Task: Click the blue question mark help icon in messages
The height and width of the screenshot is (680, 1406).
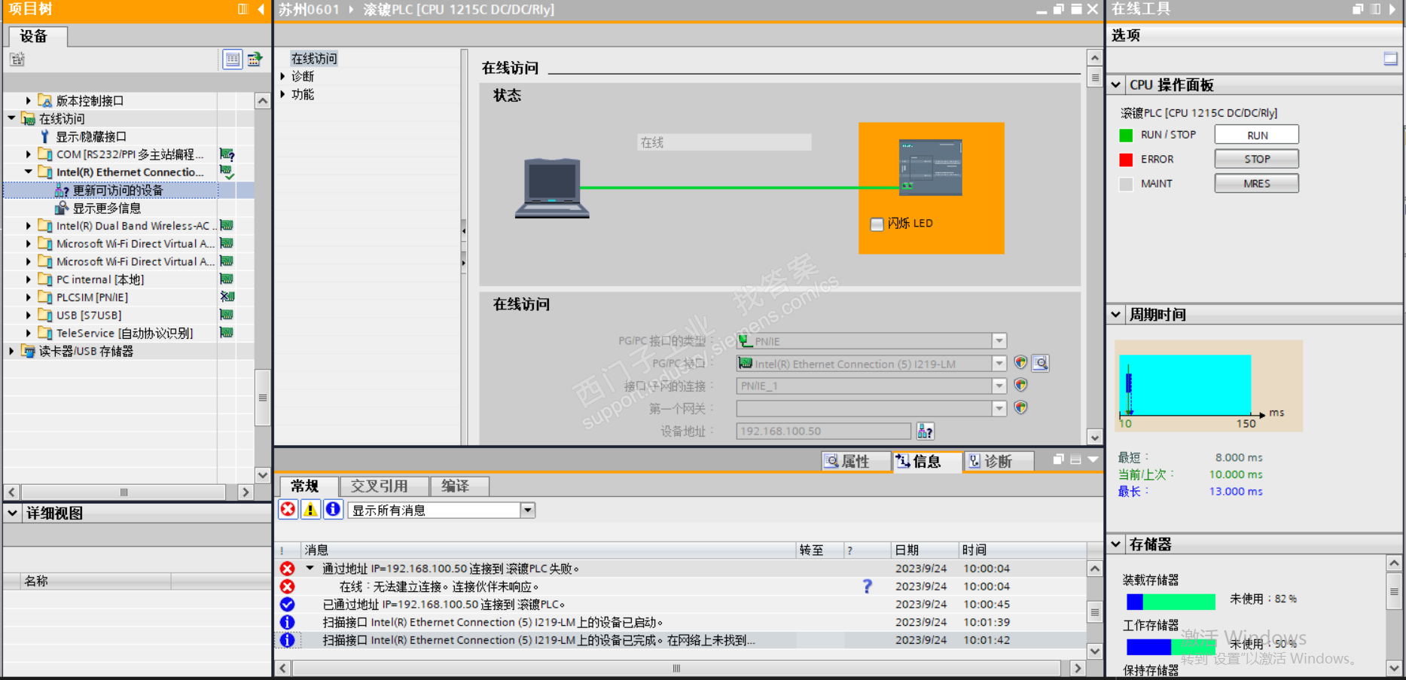Action: pyautogui.click(x=867, y=587)
